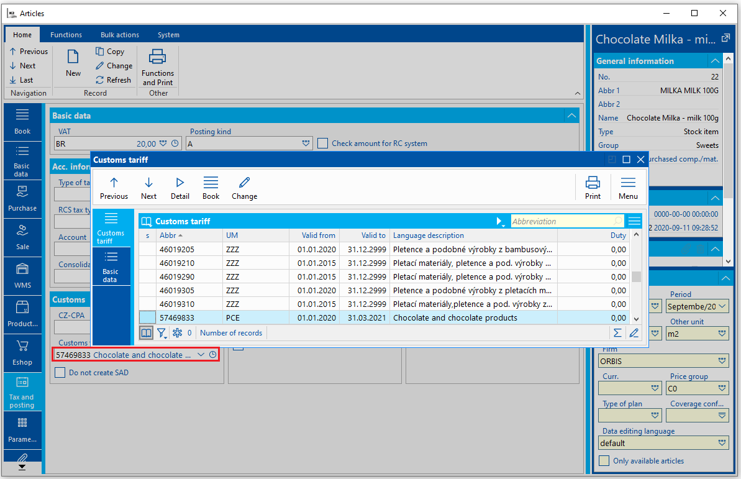Click Next arrow in Customs tariff toolbar
The height and width of the screenshot is (479, 741).
point(148,188)
